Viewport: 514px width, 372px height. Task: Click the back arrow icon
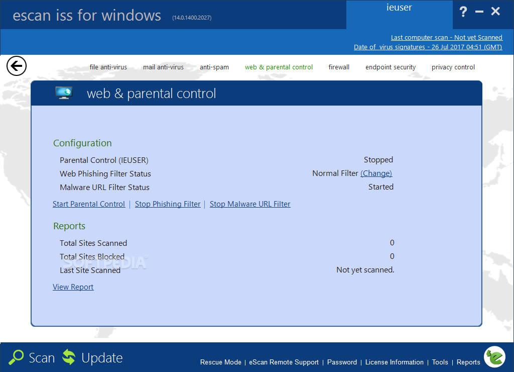[17, 66]
